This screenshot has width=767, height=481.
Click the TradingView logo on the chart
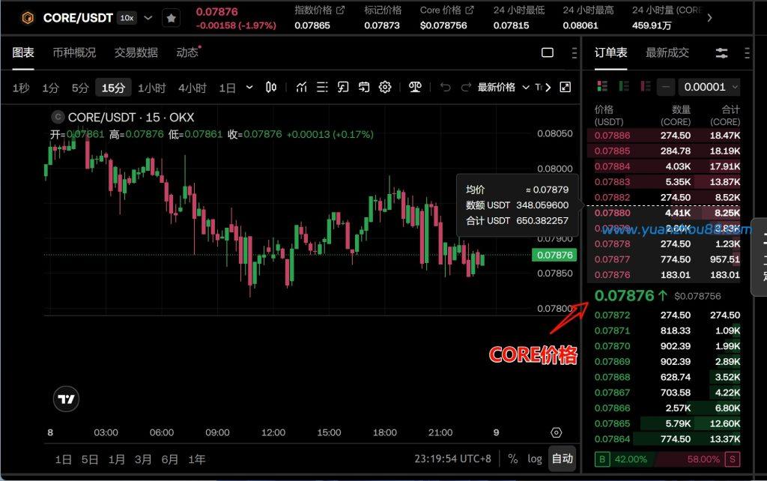pos(67,399)
